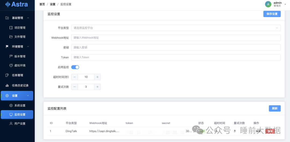Screen dimensions: 290x142
Task: Open the 平台类型 platform dropdown
Action: pos(176,28)
